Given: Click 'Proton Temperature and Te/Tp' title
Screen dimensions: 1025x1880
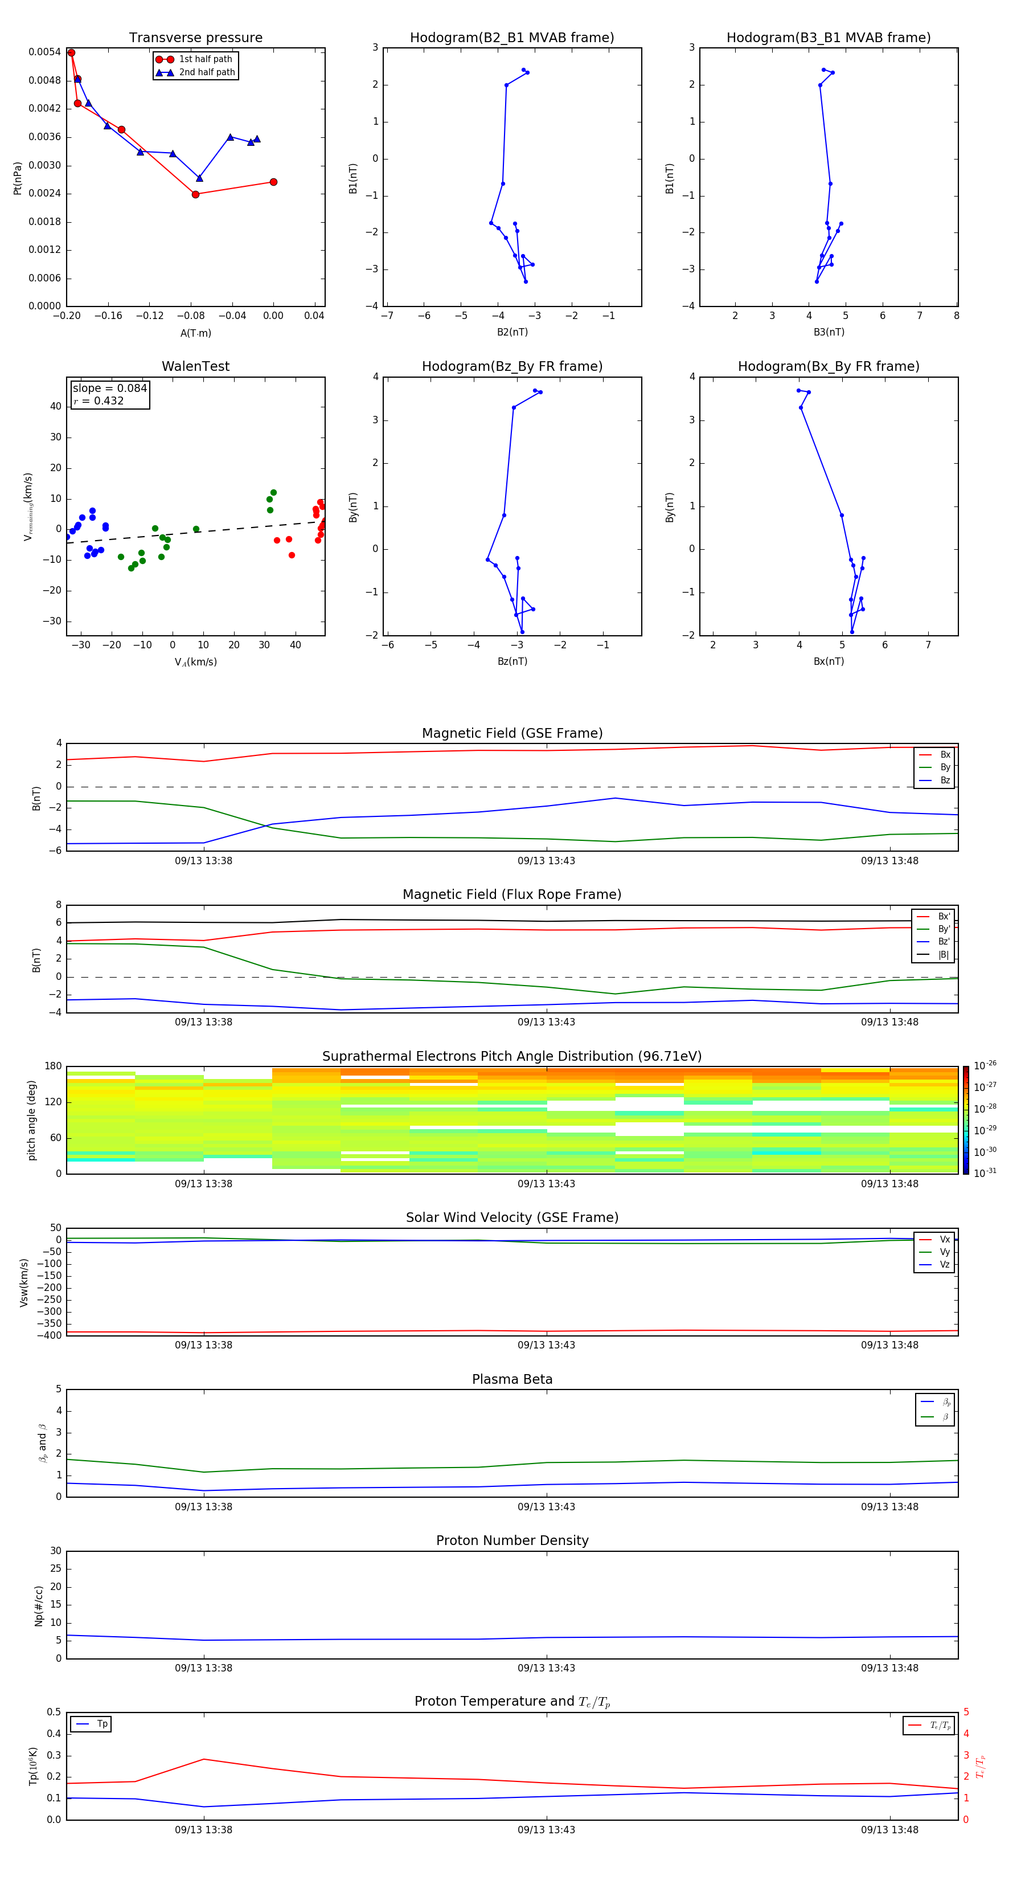Looking at the screenshot, I should 512,1702.
